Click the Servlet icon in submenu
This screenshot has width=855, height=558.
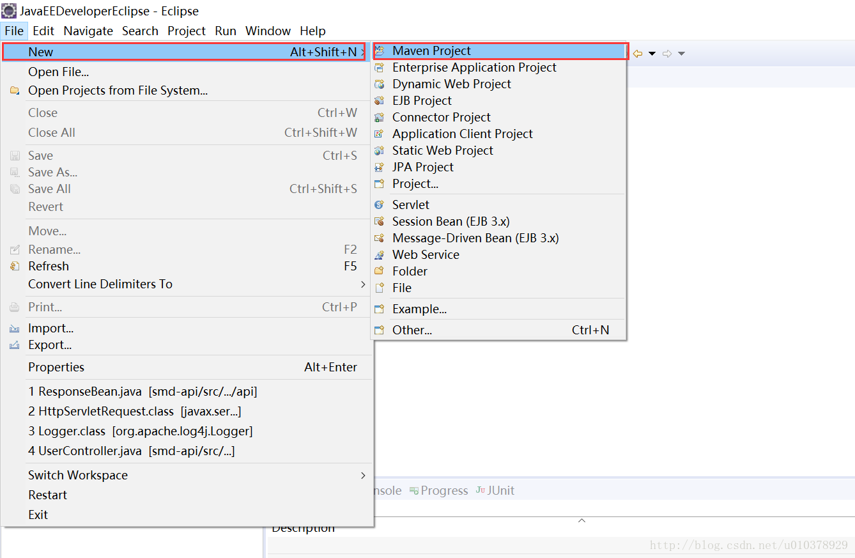tap(380, 205)
